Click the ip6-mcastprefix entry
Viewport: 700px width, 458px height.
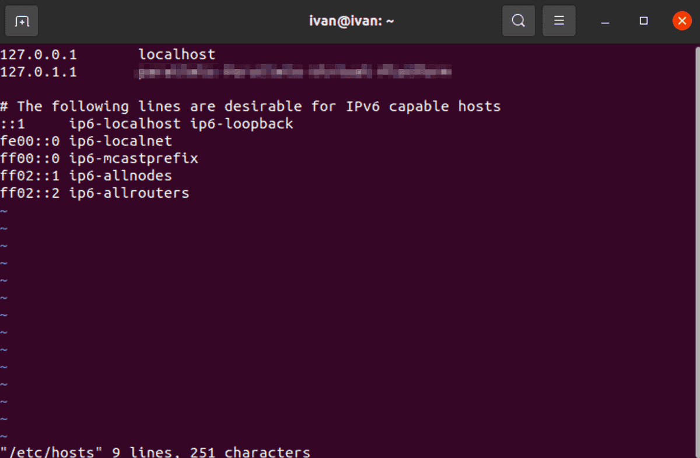(x=134, y=158)
